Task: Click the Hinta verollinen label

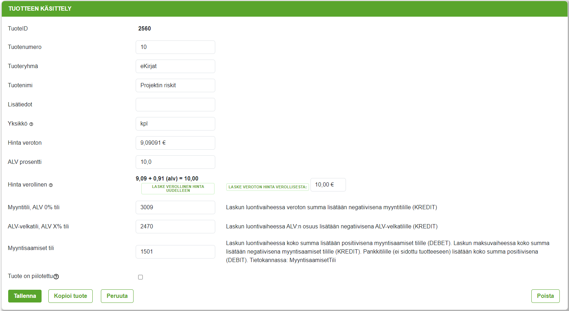Action: coord(27,185)
